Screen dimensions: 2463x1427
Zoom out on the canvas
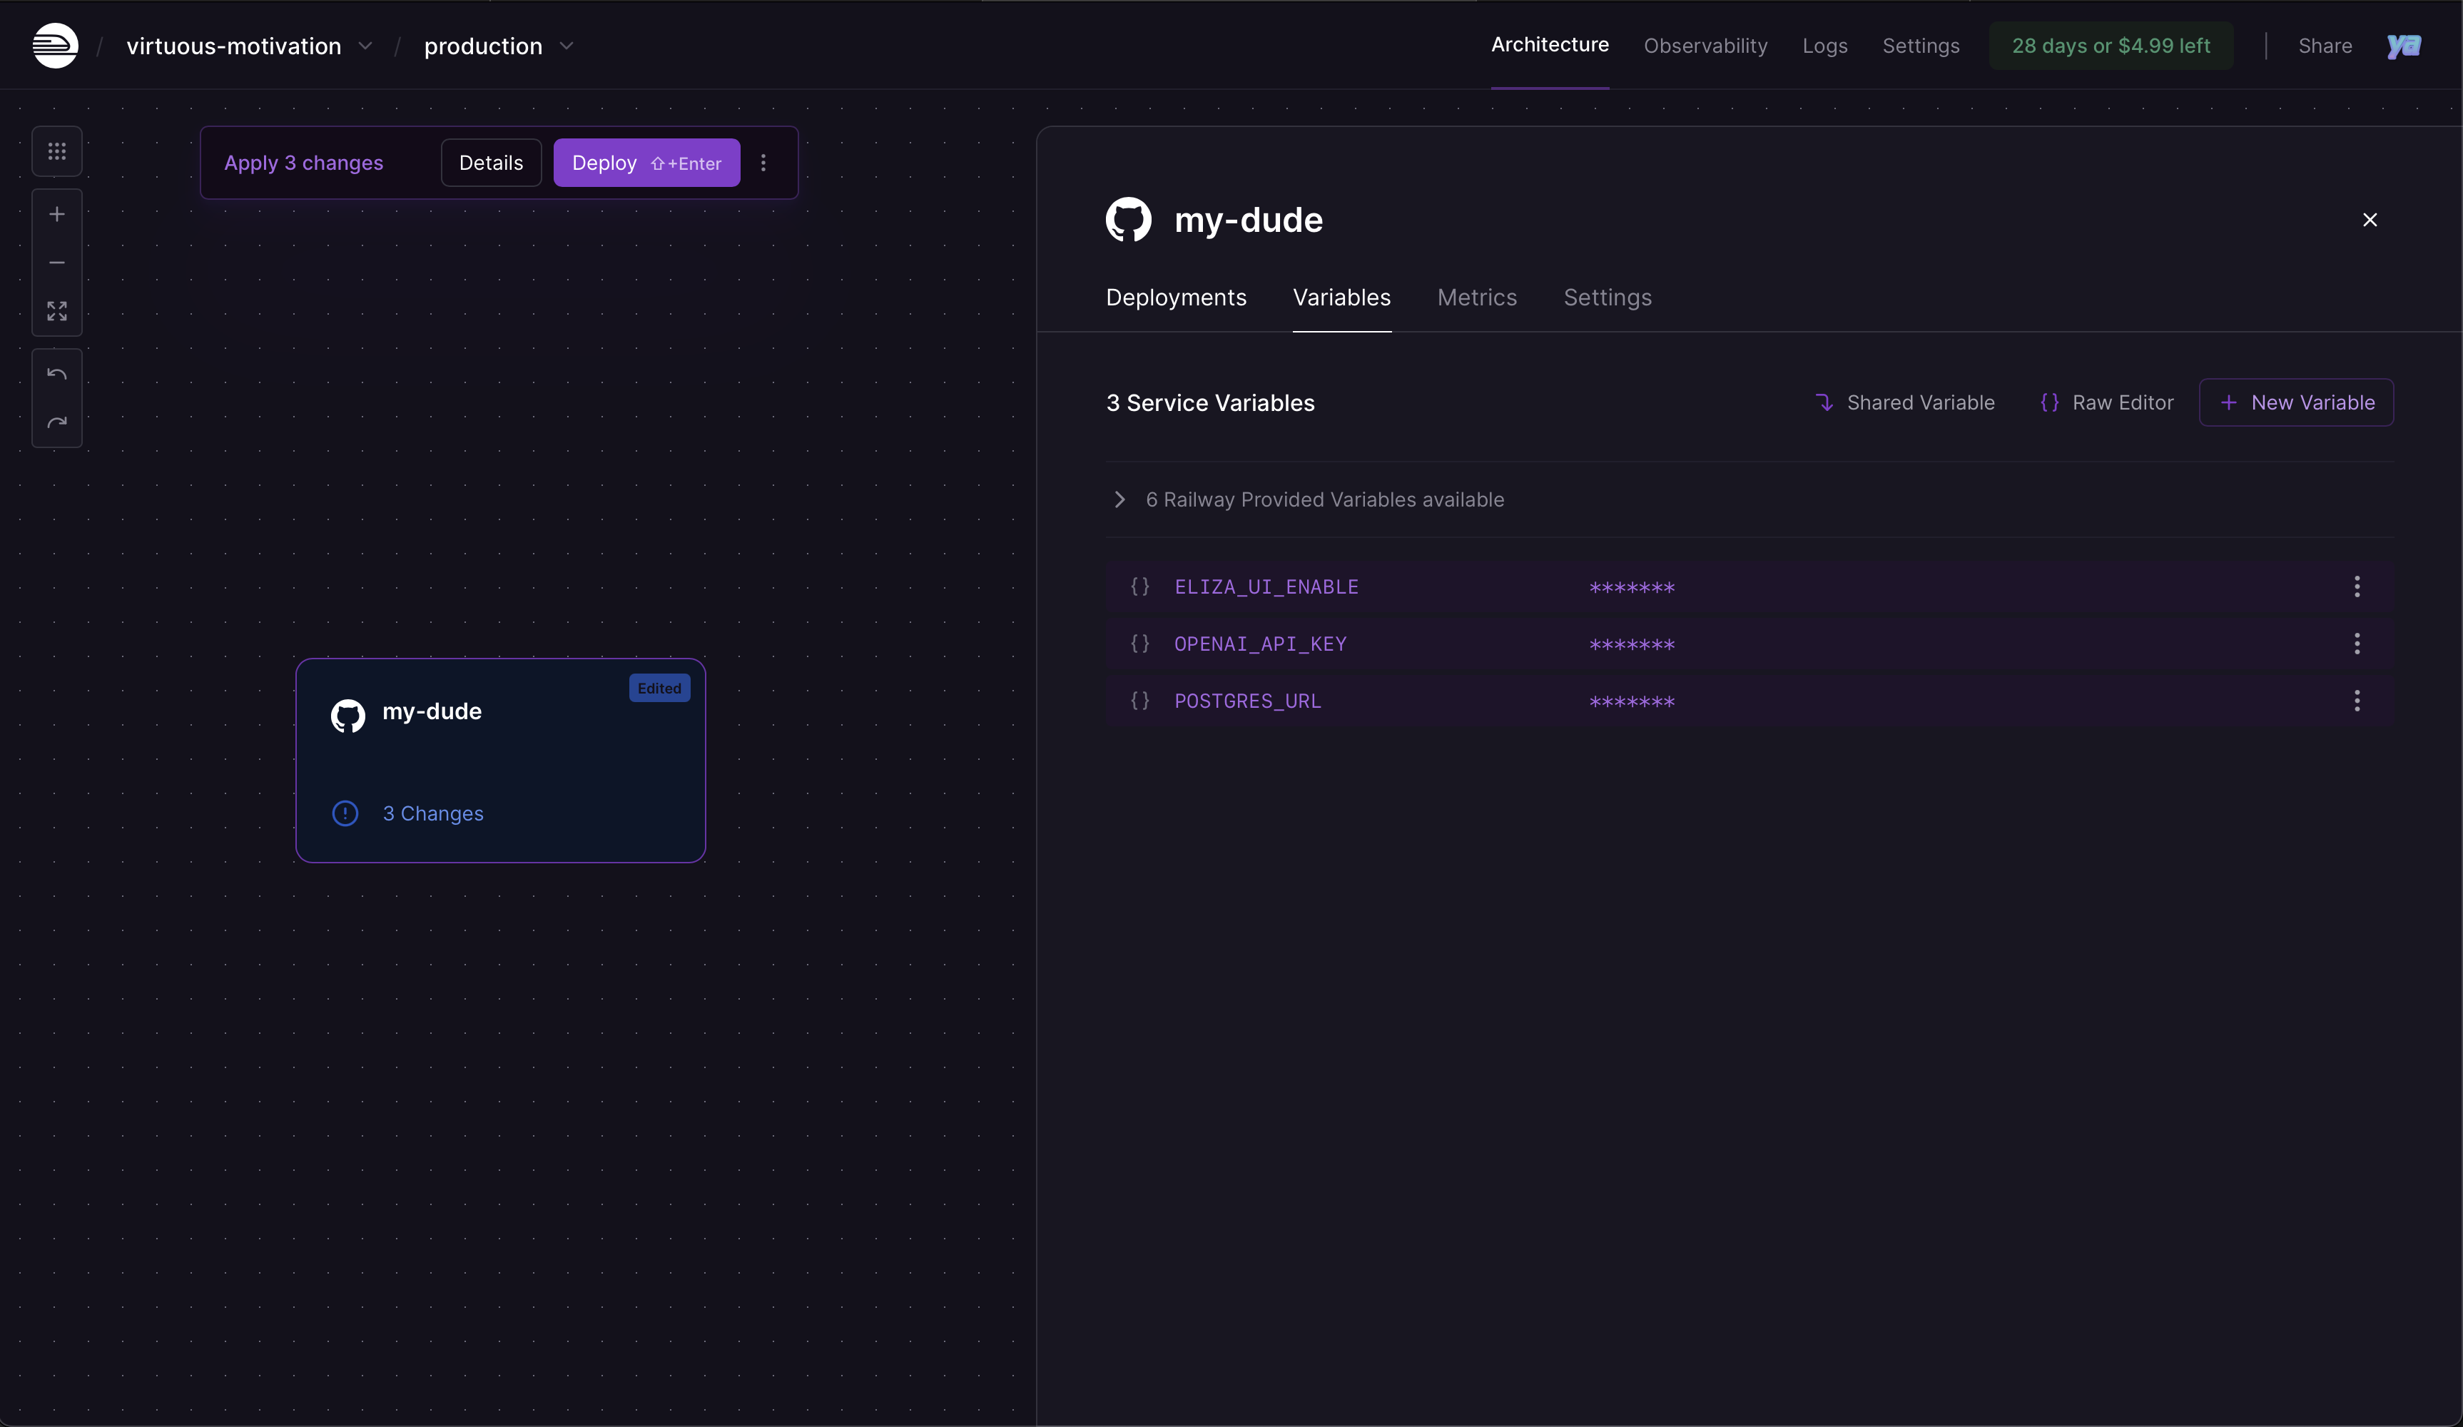click(x=56, y=263)
